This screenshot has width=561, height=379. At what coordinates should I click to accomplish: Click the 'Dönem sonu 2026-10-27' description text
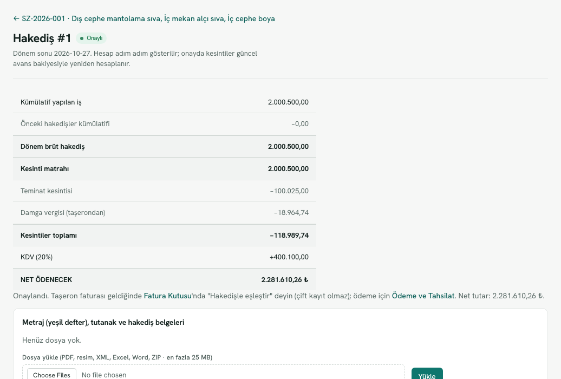click(135, 58)
